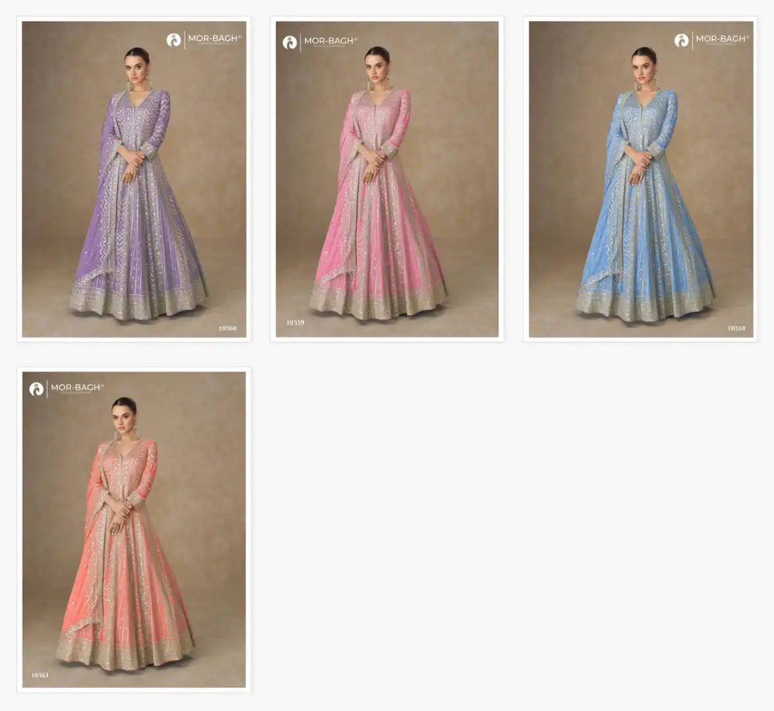
Task: Click the peach gown's embroidered hem border
Action: click(125, 656)
